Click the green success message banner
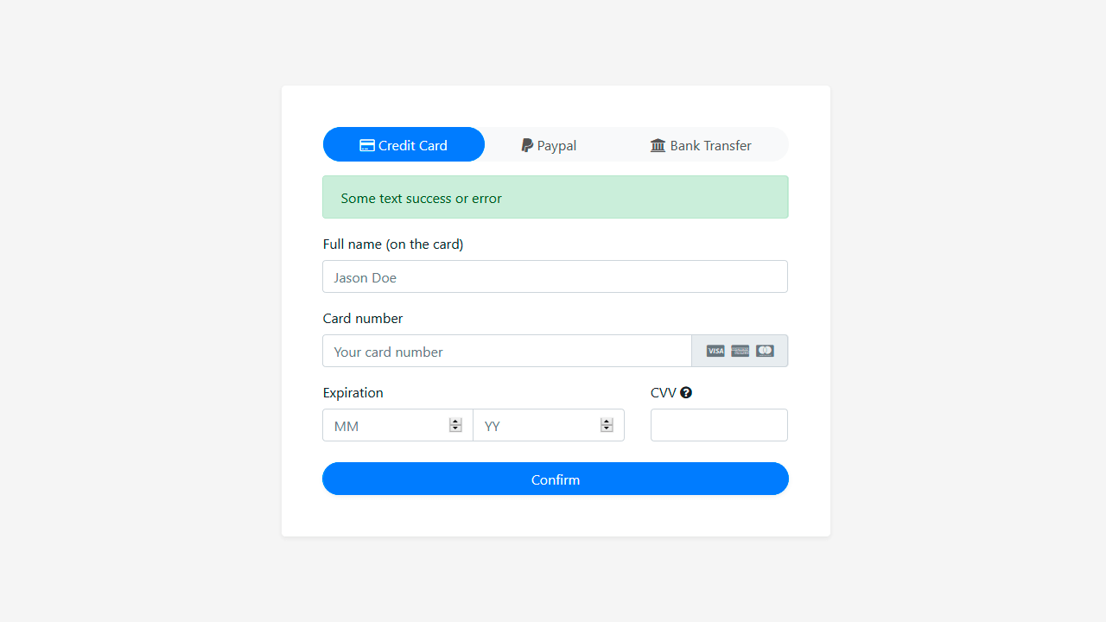 pos(555,197)
